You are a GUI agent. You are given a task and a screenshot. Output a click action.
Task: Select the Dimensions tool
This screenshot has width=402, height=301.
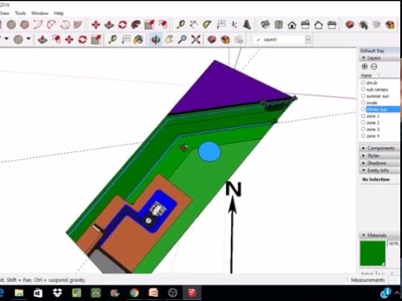(x=194, y=25)
